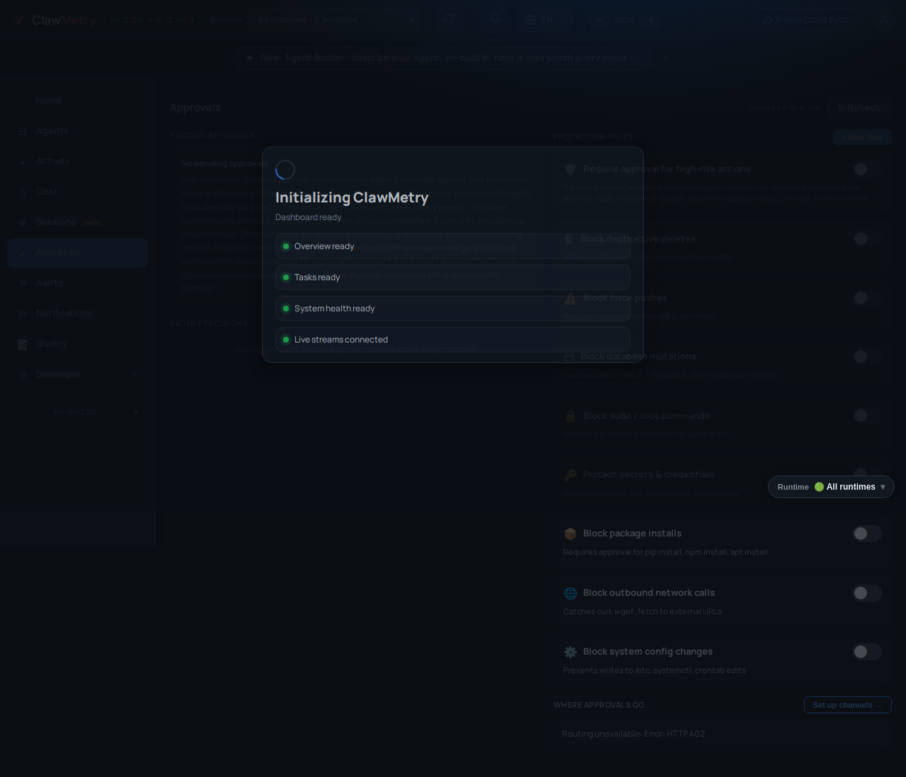The width and height of the screenshot is (906, 777).
Task: Click the Alerts flag icon in sidebar
Action: pos(23,283)
